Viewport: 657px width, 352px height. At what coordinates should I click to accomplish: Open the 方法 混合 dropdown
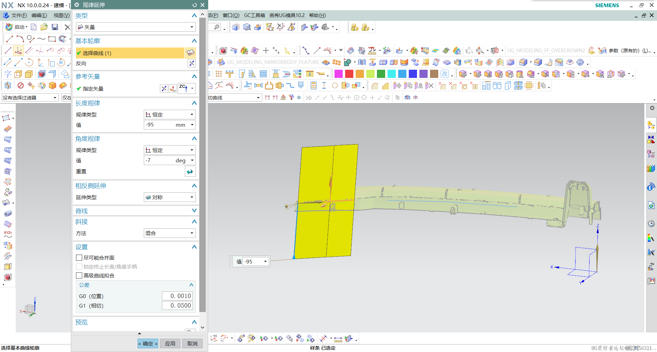[170, 233]
